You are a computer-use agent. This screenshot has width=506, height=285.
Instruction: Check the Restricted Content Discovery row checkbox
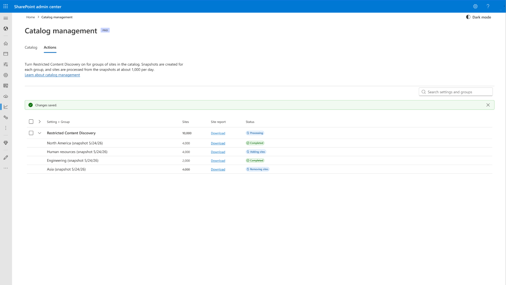31,133
